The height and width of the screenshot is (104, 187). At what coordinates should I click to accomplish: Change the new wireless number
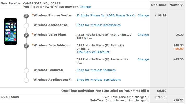point(85,7)
